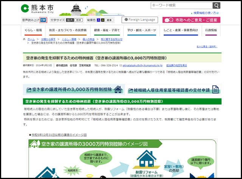Open the 防災・まちづくり・市民参画 tab

point(68,30)
